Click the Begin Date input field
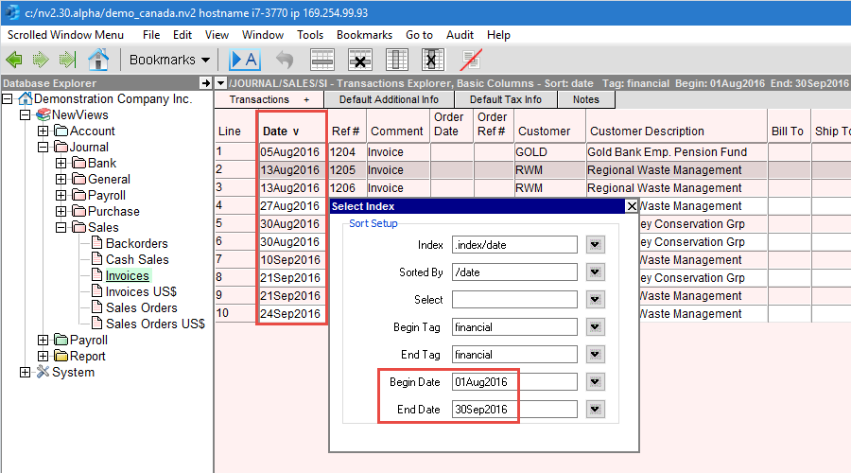This screenshot has width=851, height=473. pos(513,382)
